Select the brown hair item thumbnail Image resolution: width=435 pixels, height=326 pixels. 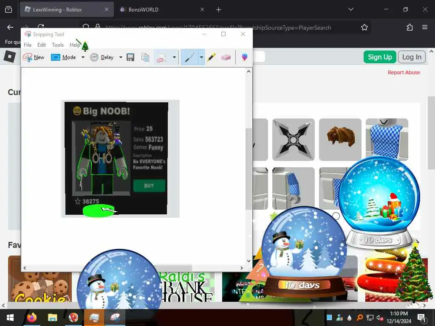(x=340, y=139)
